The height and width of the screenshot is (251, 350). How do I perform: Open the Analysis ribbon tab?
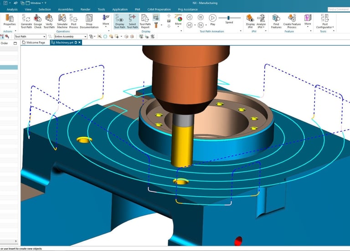pos(12,10)
